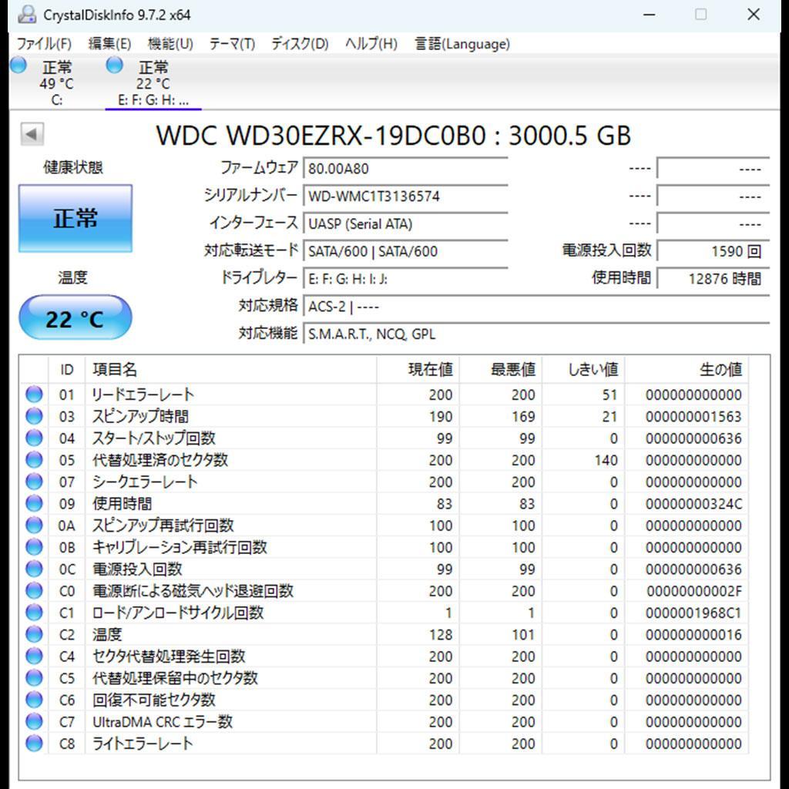
Task: Click the blue indicator for リードエラーレート
Action: (33, 394)
